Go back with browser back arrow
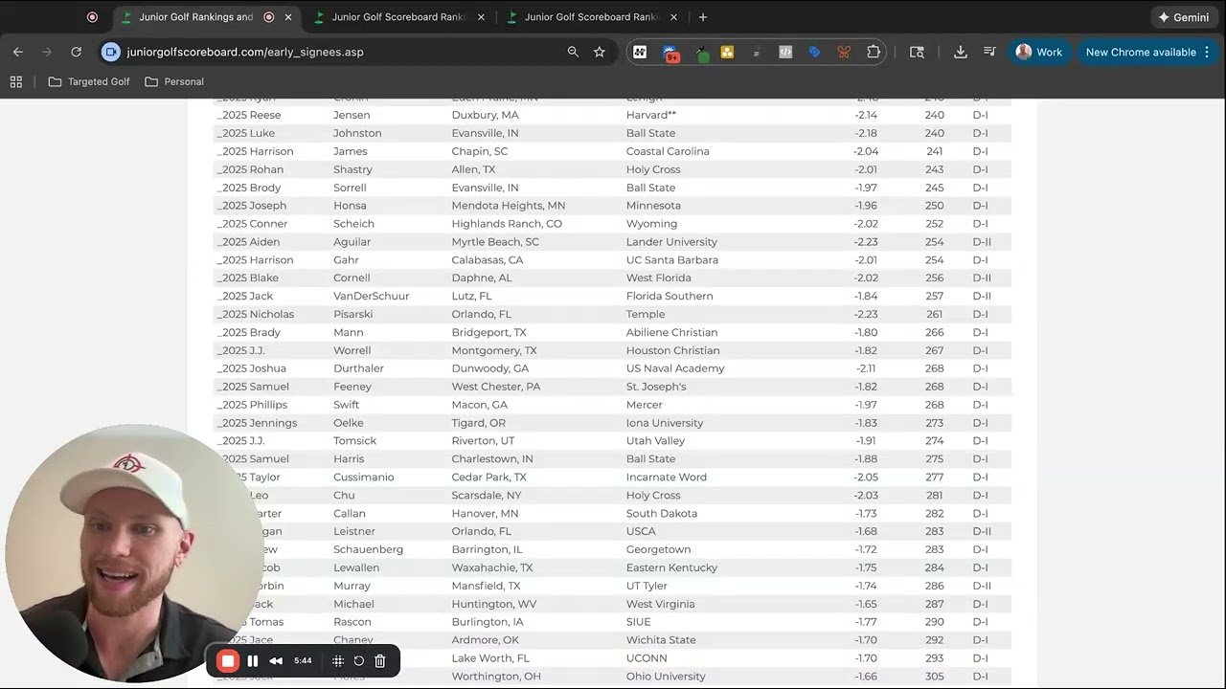The height and width of the screenshot is (689, 1226). 18,52
